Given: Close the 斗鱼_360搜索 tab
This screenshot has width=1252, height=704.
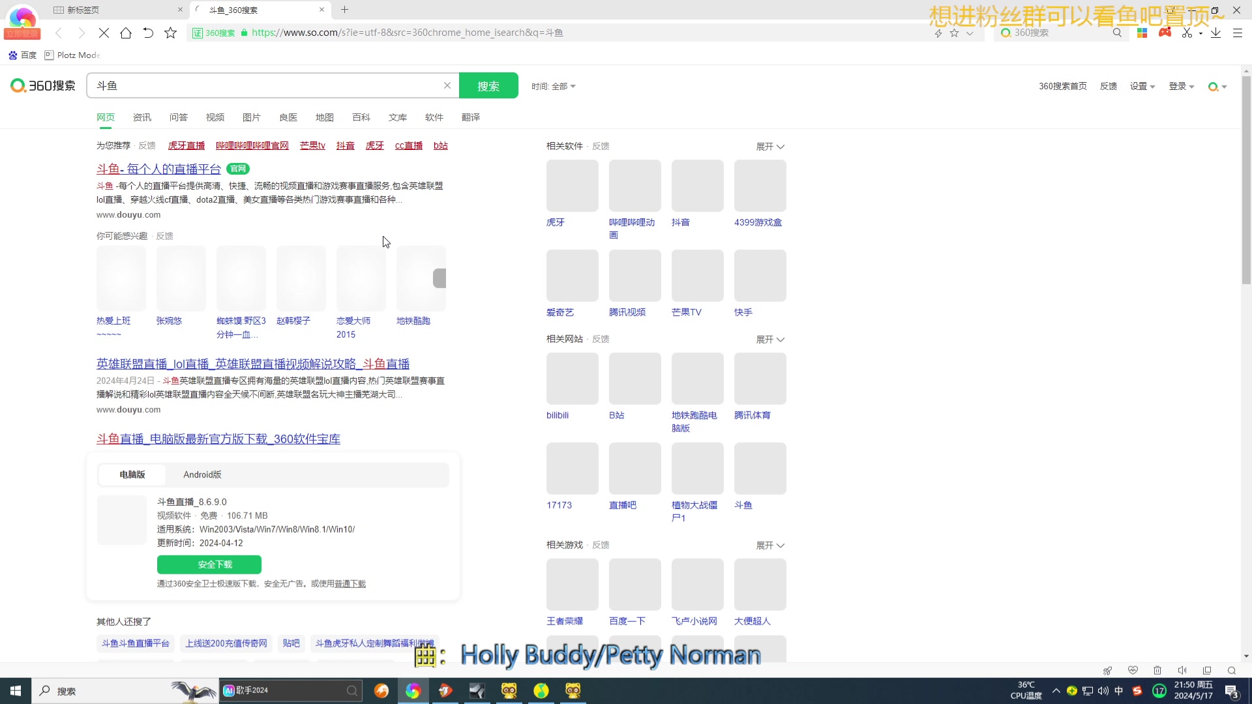Looking at the screenshot, I should 321,10.
